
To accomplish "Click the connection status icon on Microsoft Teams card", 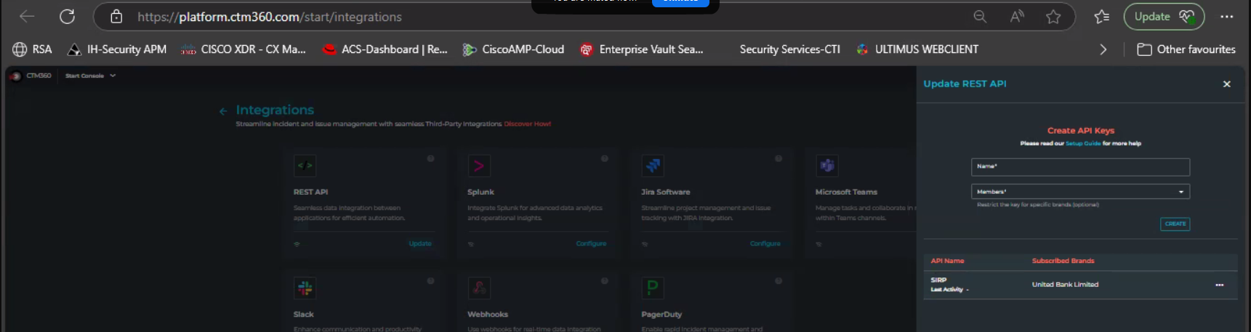I will click(x=818, y=244).
